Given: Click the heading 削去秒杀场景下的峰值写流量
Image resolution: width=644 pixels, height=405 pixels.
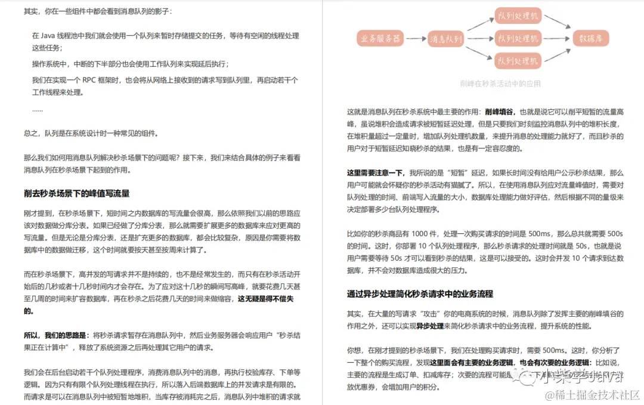Looking at the screenshot, I should click(x=77, y=193).
